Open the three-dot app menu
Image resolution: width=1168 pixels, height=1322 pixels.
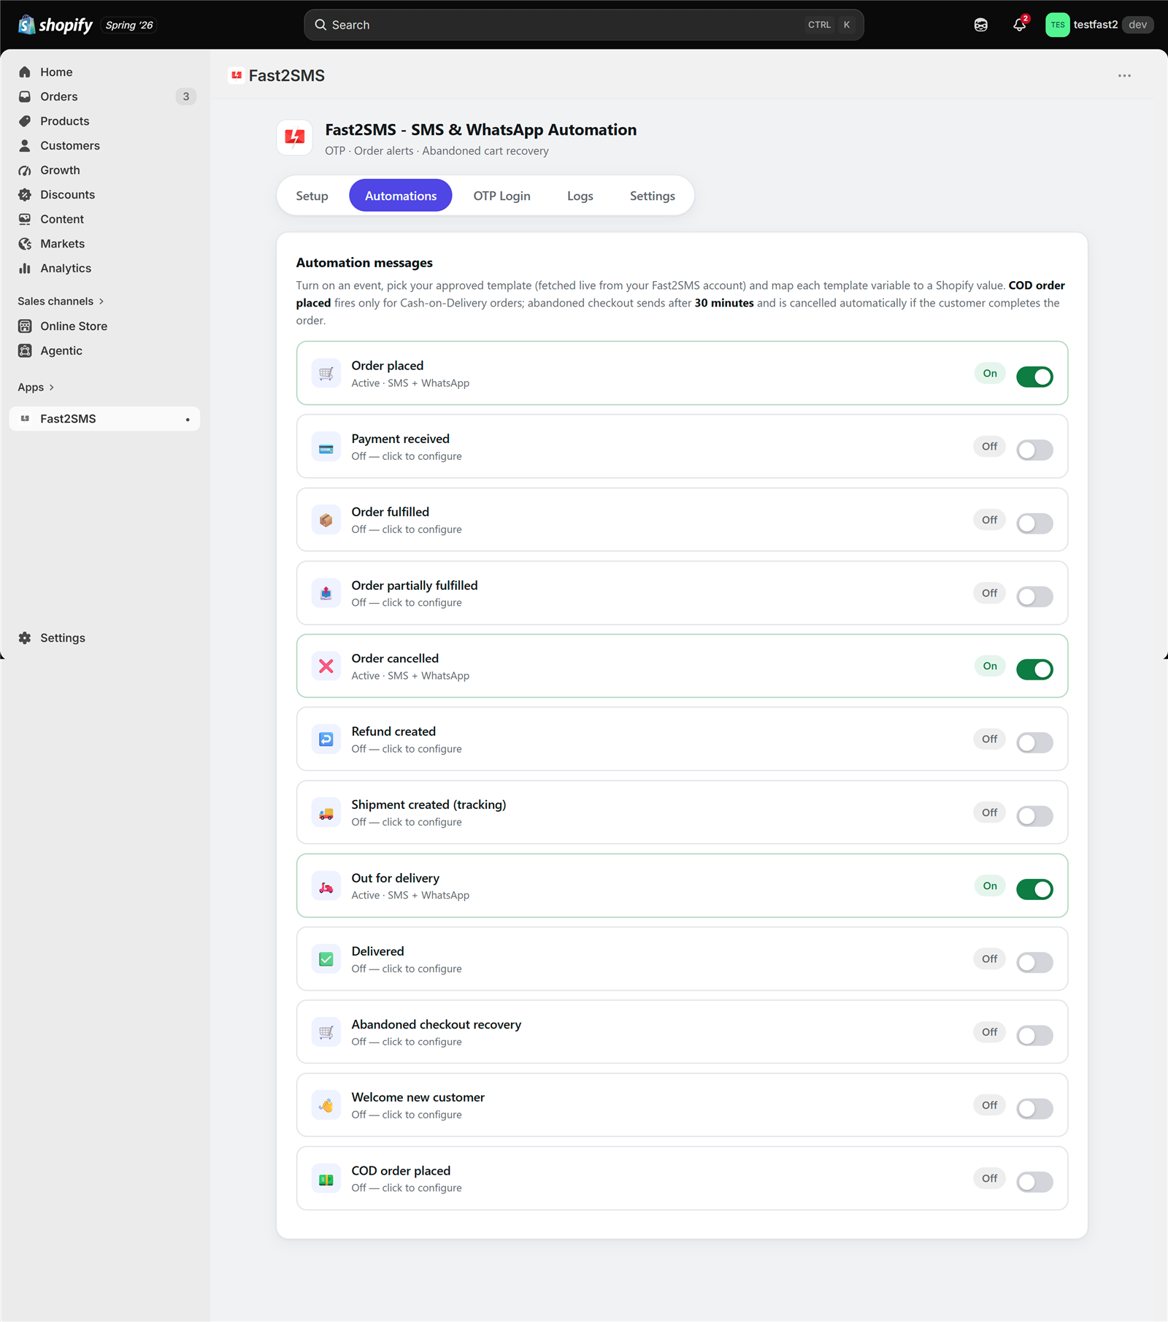pyautogui.click(x=1124, y=76)
